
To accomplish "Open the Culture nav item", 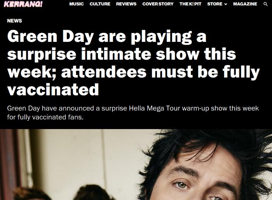I will click(100, 4).
